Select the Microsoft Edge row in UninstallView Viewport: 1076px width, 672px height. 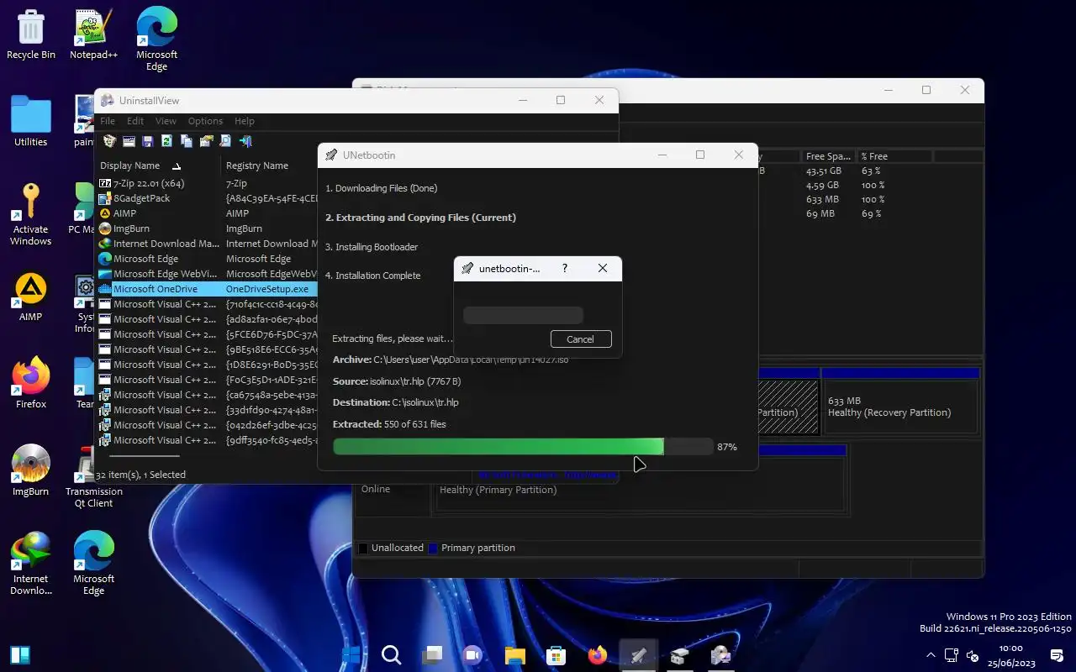coord(207,259)
